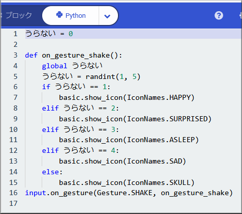Viewport: 242px width, 214px height.
Task: Click the else keyword on line 14
Action: click(50, 172)
